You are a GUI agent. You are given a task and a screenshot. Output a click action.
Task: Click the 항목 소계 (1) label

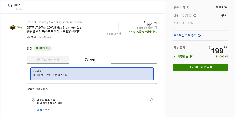[x=181, y=7]
